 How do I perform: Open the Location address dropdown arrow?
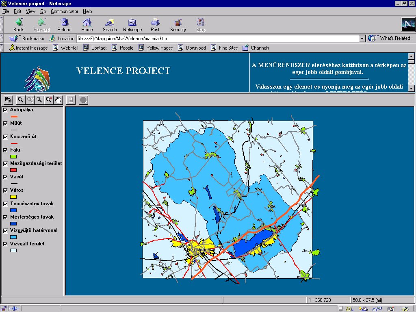pyautogui.click(x=362, y=39)
